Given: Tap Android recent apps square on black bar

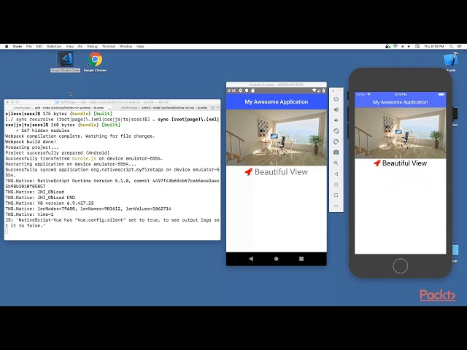Looking at the screenshot, I should (301, 259).
